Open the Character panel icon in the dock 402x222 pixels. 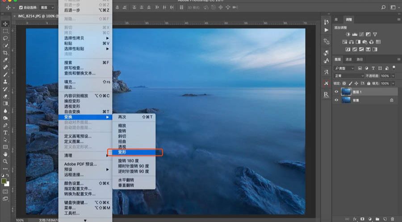[x=326, y=61]
